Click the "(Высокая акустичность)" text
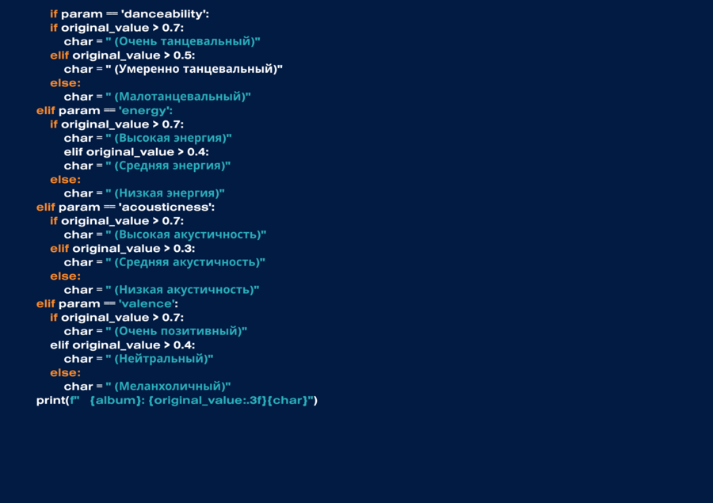 [x=186, y=234]
